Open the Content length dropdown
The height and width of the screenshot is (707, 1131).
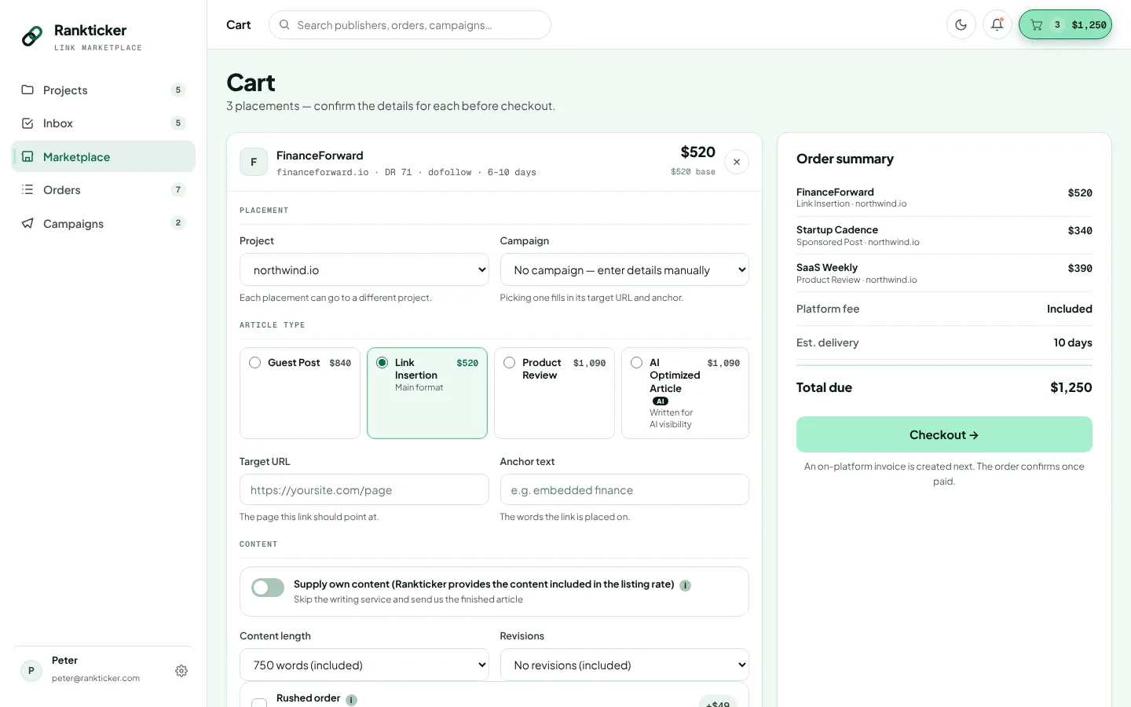(x=364, y=665)
